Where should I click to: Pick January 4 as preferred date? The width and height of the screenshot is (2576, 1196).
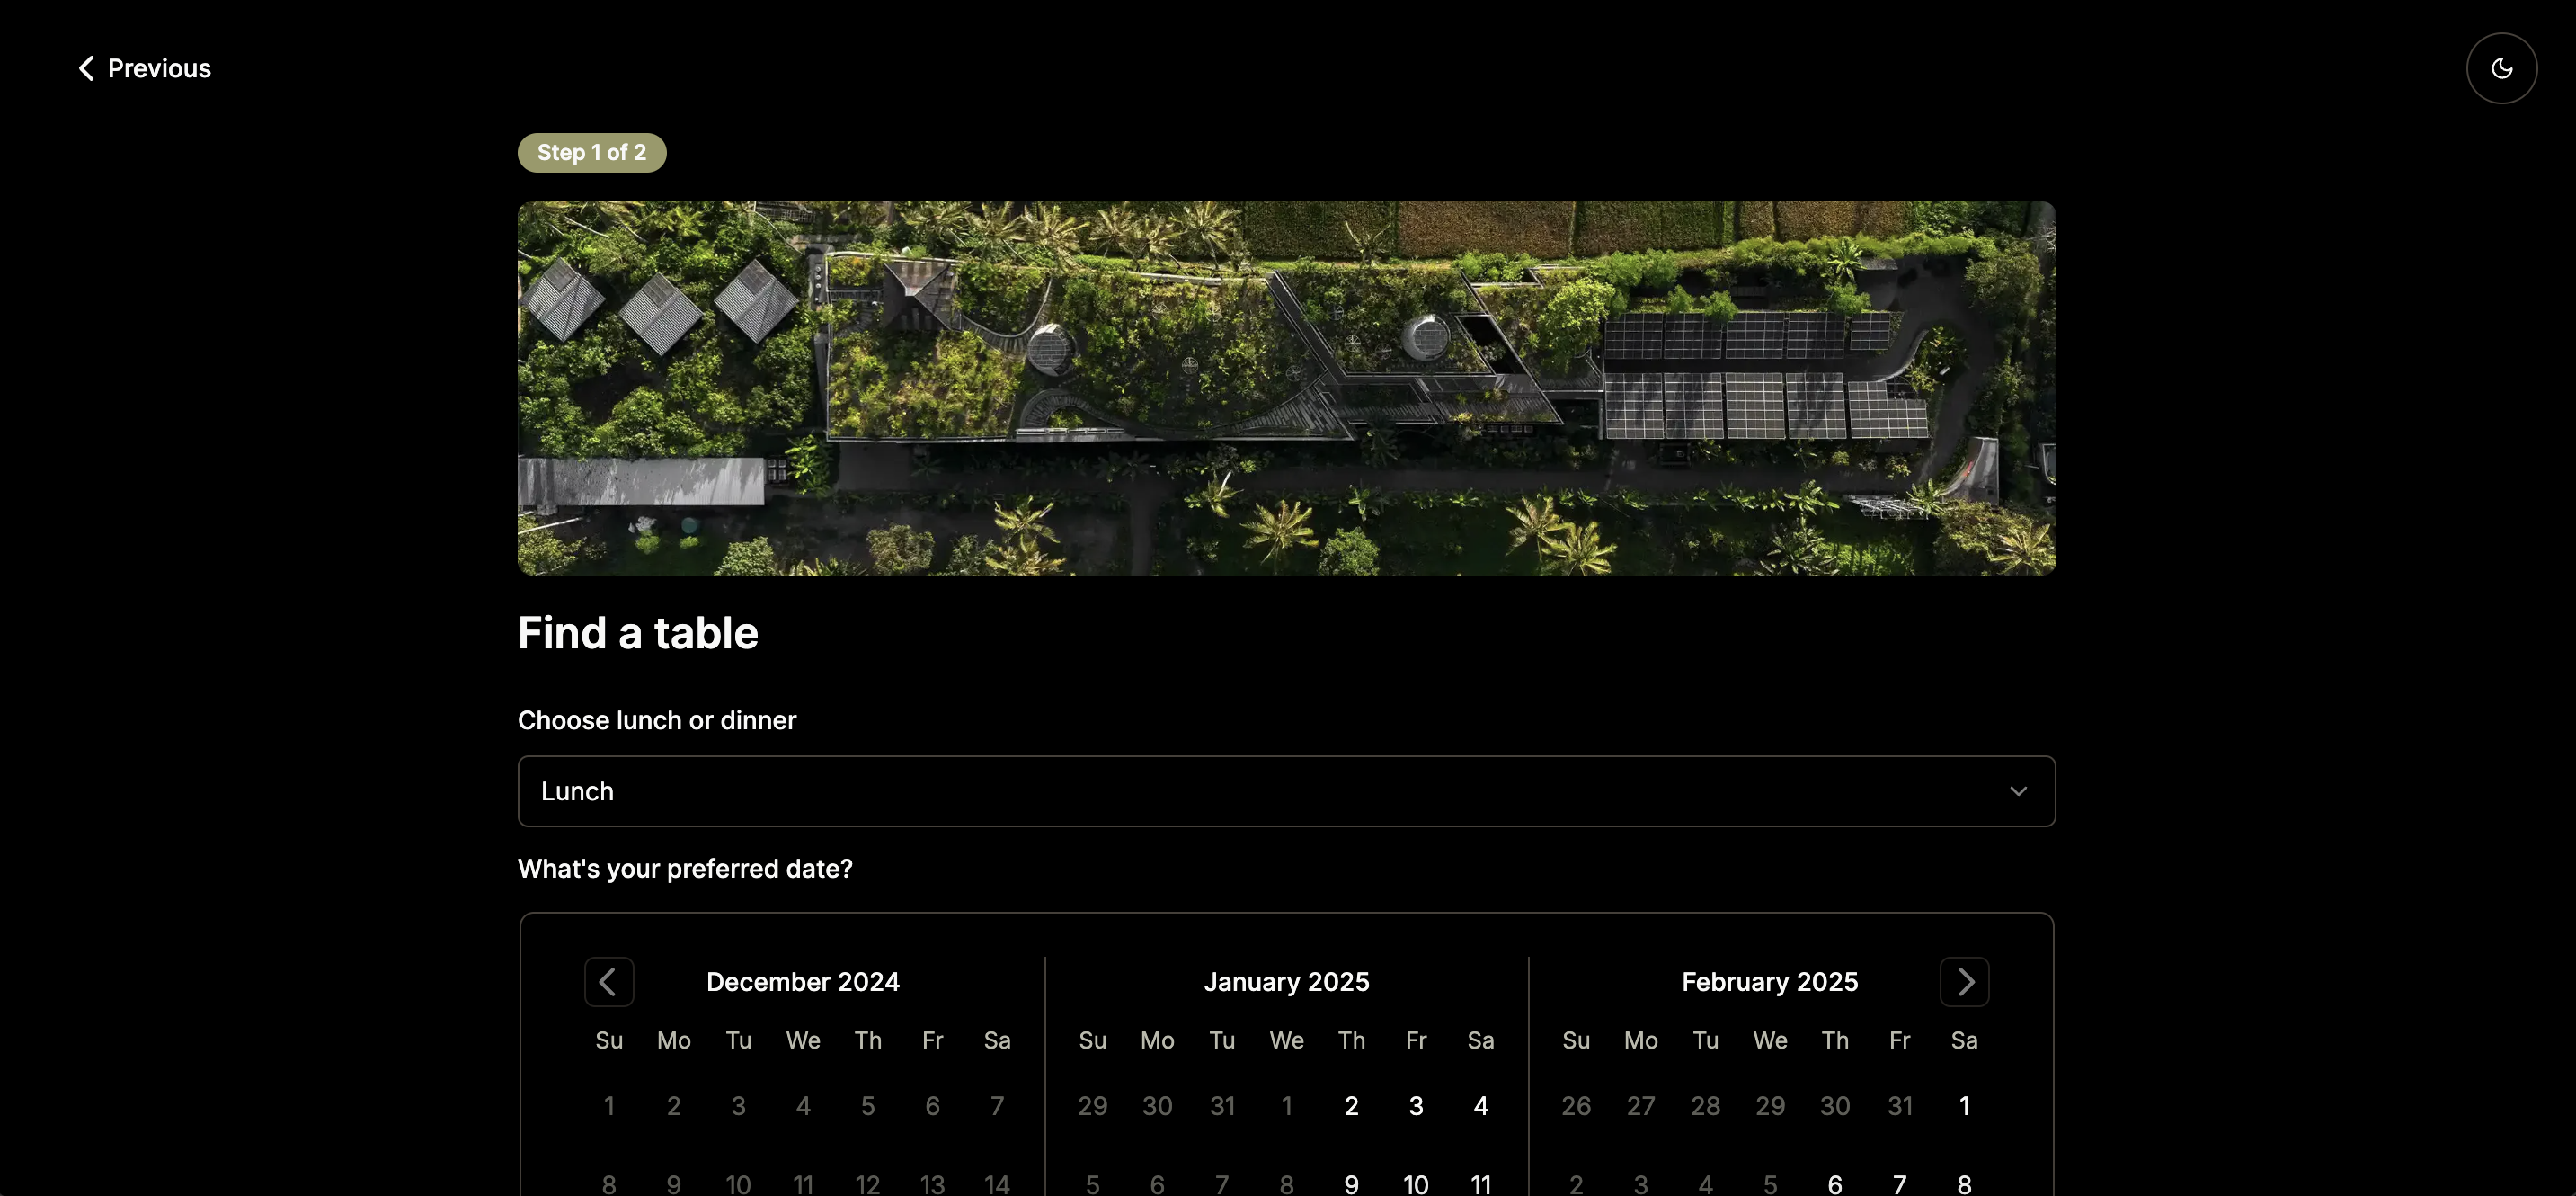coord(1480,1105)
